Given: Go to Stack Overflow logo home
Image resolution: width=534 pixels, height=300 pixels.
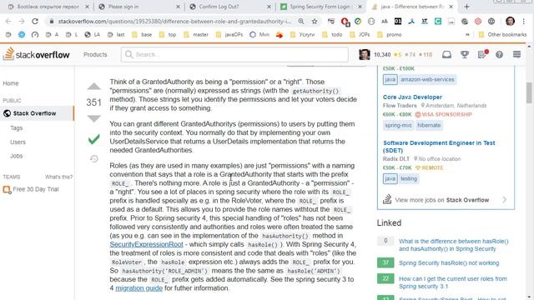Looking at the screenshot, I should click(37, 54).
